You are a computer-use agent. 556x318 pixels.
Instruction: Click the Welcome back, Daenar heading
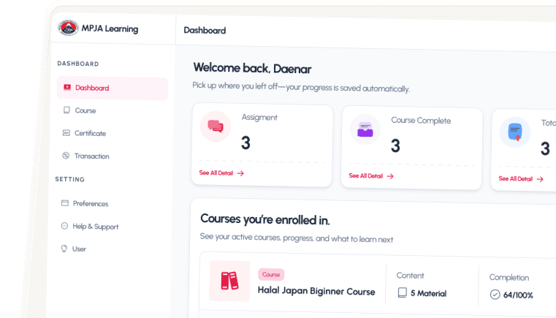tap(252, 68)
